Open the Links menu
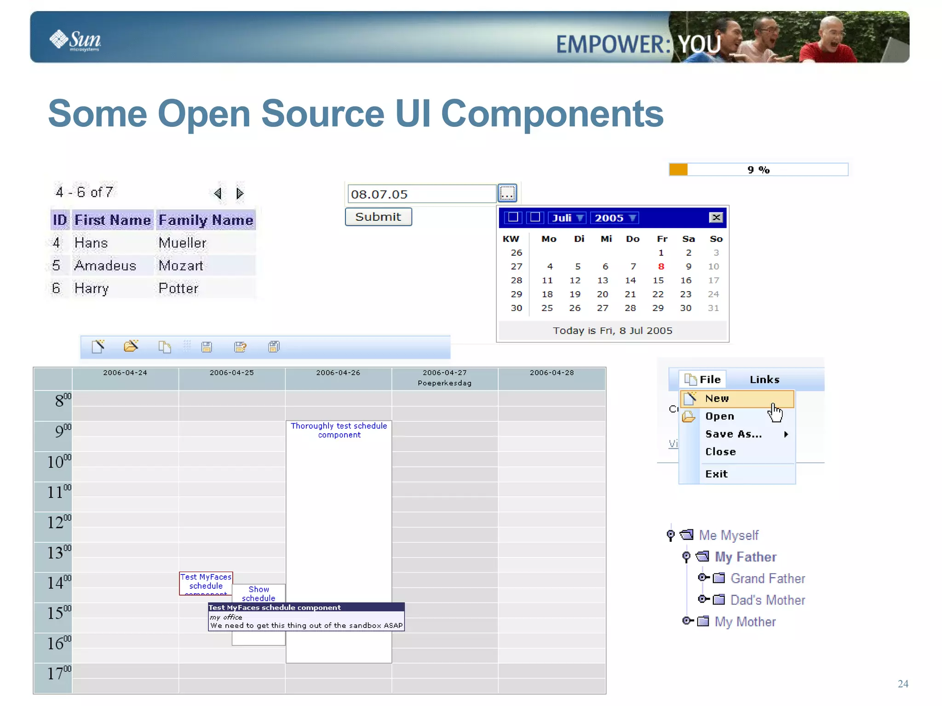The width and height of the screenshot is (942, 706). pyautogui.click(x=764, y=379)
